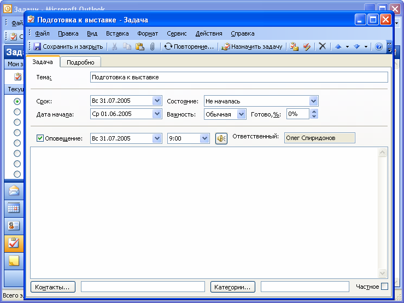Click inside the Тема subject field
The height and width of the screenshot is (303, 404).
pyautogui.click(x=238, y=77)
